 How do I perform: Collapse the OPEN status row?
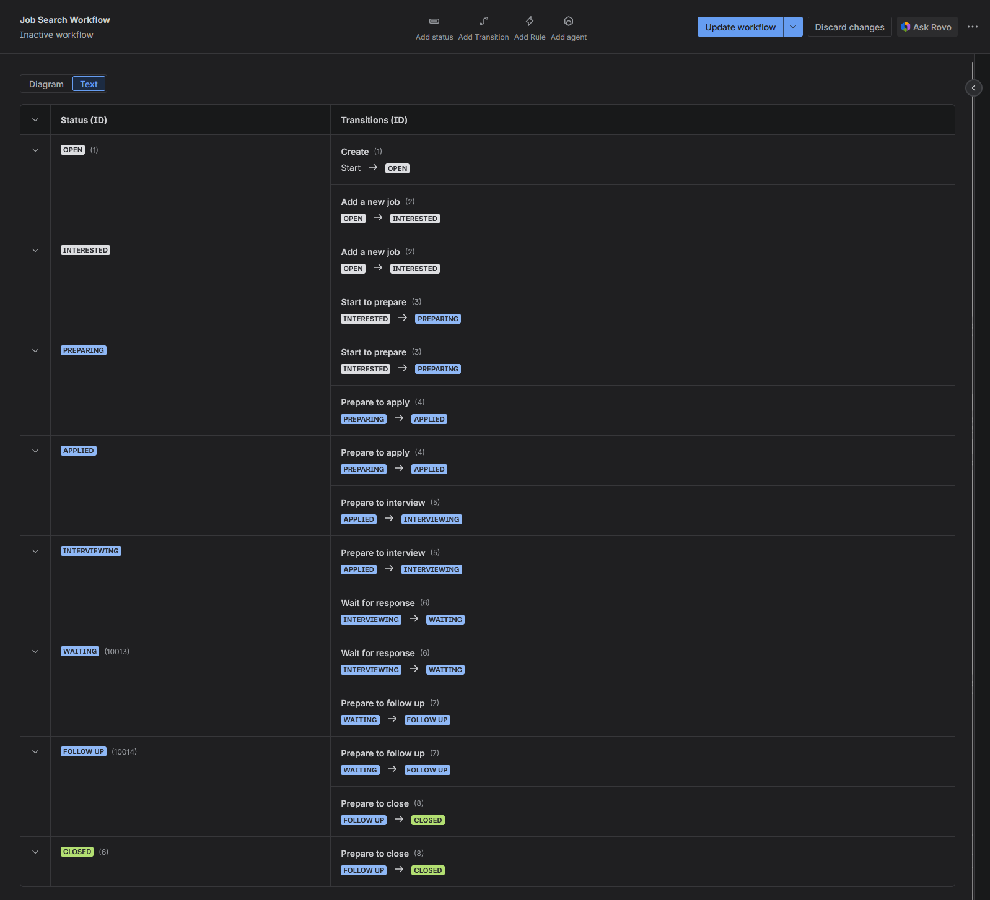pos(35,150)
